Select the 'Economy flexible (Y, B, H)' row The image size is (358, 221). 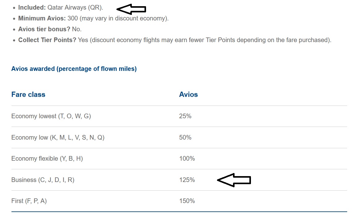[x=47, y=158]
